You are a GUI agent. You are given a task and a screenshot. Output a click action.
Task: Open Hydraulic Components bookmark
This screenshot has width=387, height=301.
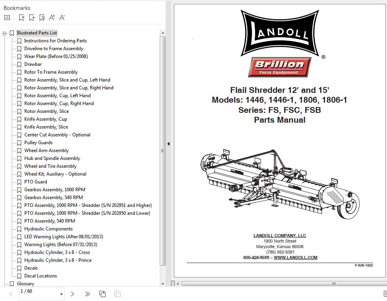(x=48, y=229)
